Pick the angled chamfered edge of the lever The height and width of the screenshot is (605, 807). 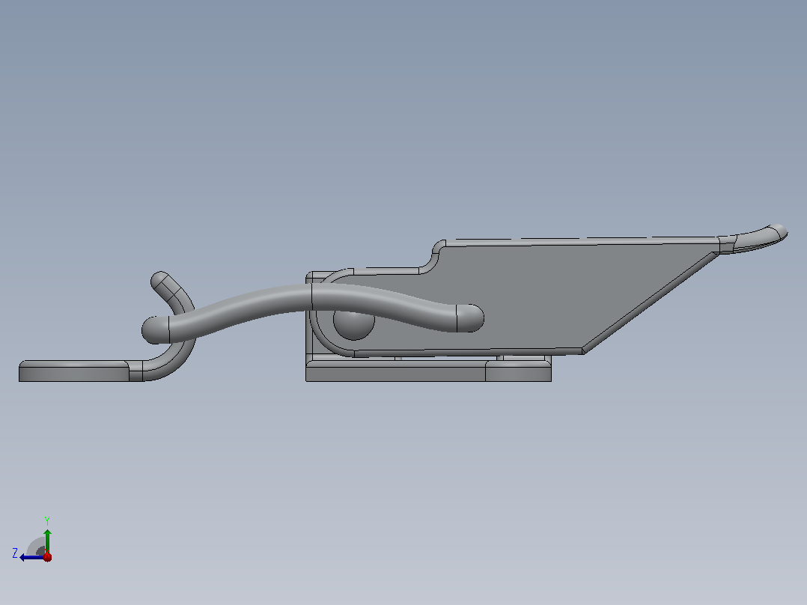tap(651, 302)
